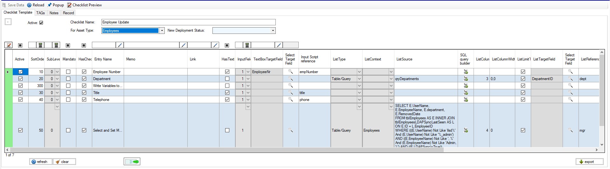Toggle the Active checkbox at the top
Screen dimensions: 610x169
(41, 23)
